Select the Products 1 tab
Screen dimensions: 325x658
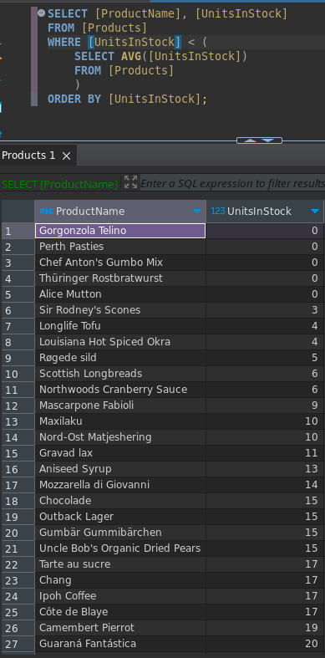[x=28, y=156]
